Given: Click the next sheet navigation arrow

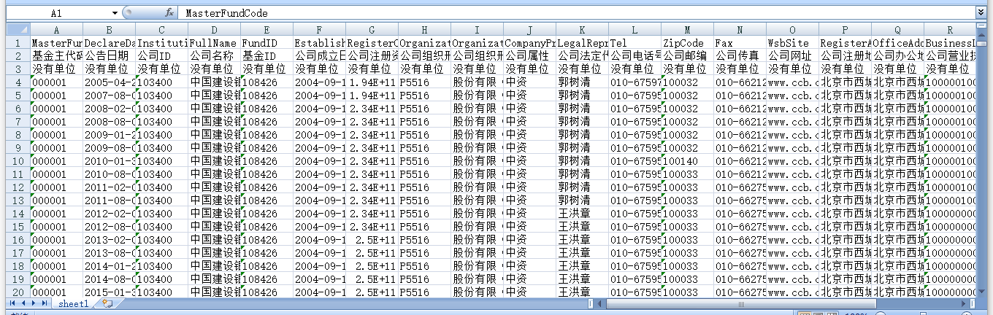Looking at the screenshot, I should click(x=32, y=303).
